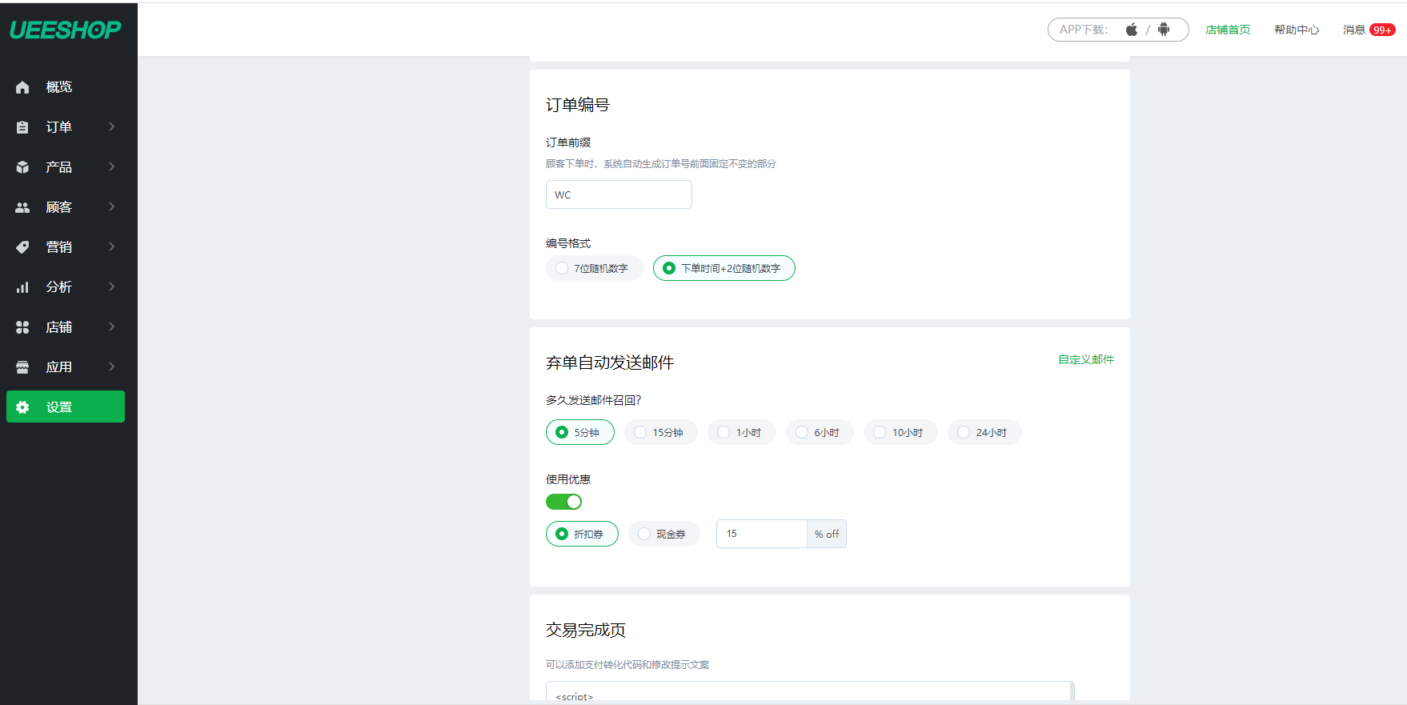Click the Android app download icon
The width and height of the screenshot is (1407, 705).
1164,30
